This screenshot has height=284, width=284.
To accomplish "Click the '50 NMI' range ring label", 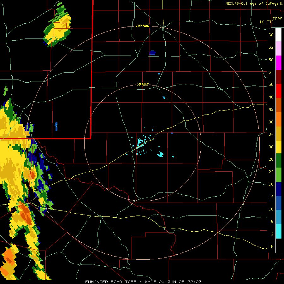I will click(143, 84).
